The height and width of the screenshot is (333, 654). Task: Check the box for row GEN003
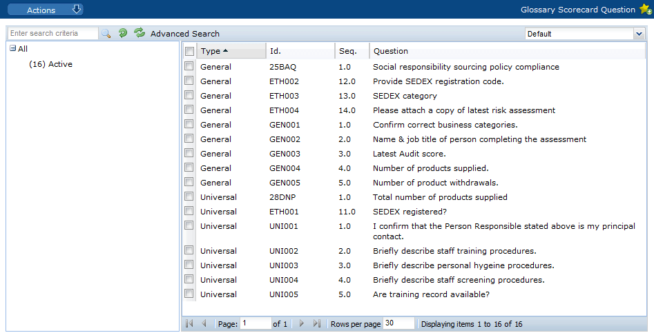(x=189, y=153)
